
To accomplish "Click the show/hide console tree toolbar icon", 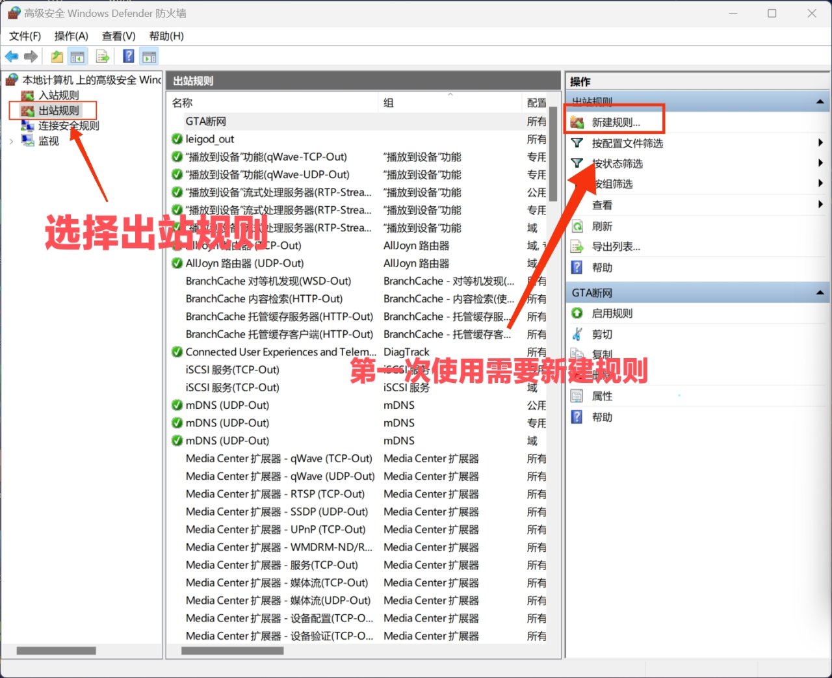I will click(x=77, y=57).
